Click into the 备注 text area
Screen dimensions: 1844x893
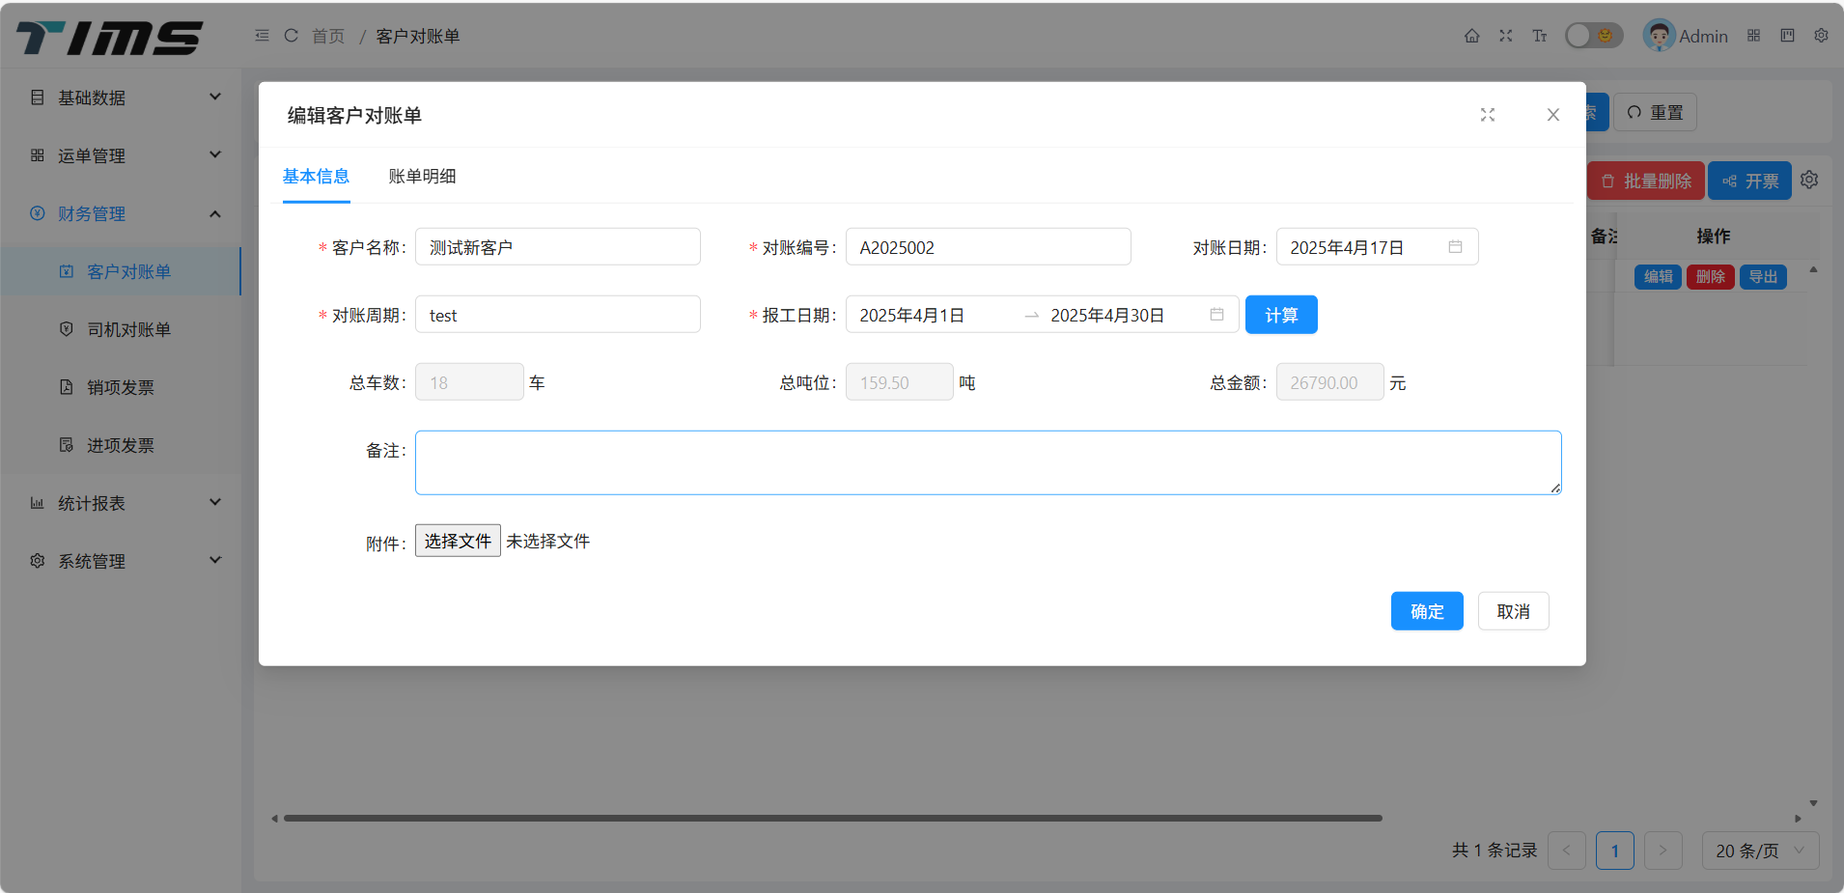[x=987, y=462]
